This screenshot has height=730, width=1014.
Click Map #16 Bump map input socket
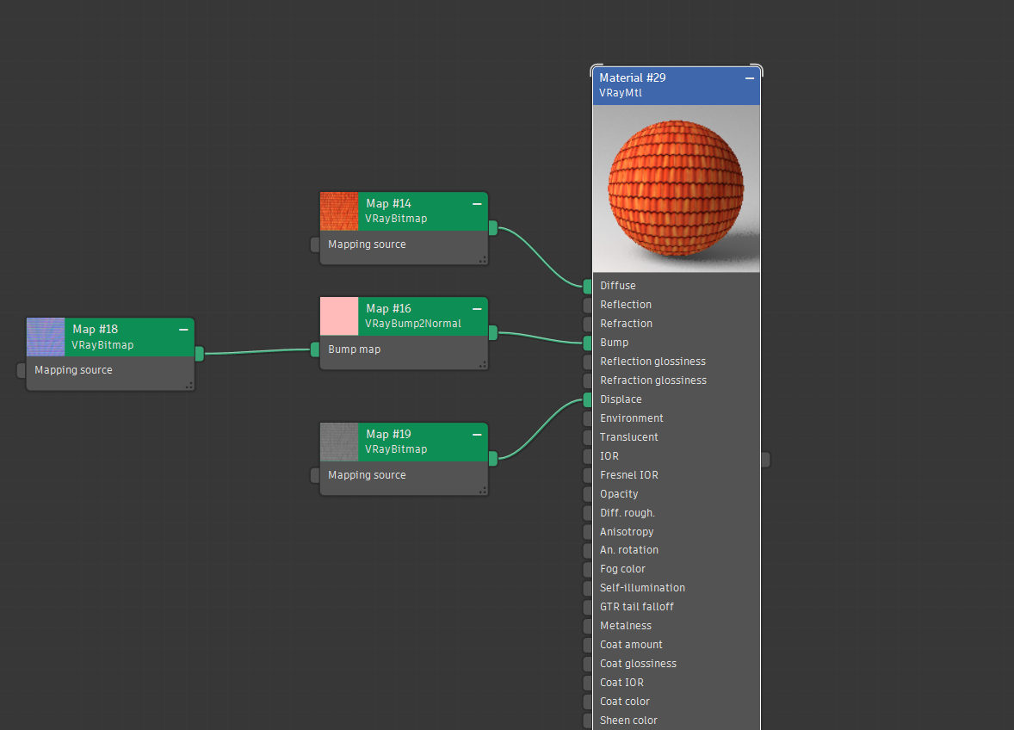point(315,350)
